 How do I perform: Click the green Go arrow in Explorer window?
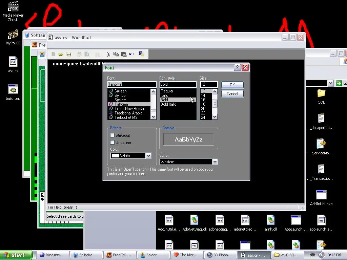coord(339,83)
